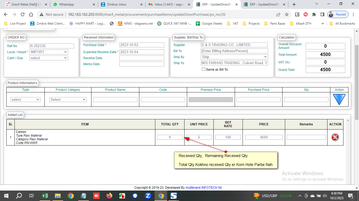Click the browser home icon
Screen dimensions: 359x201
(x=31, y=14)
